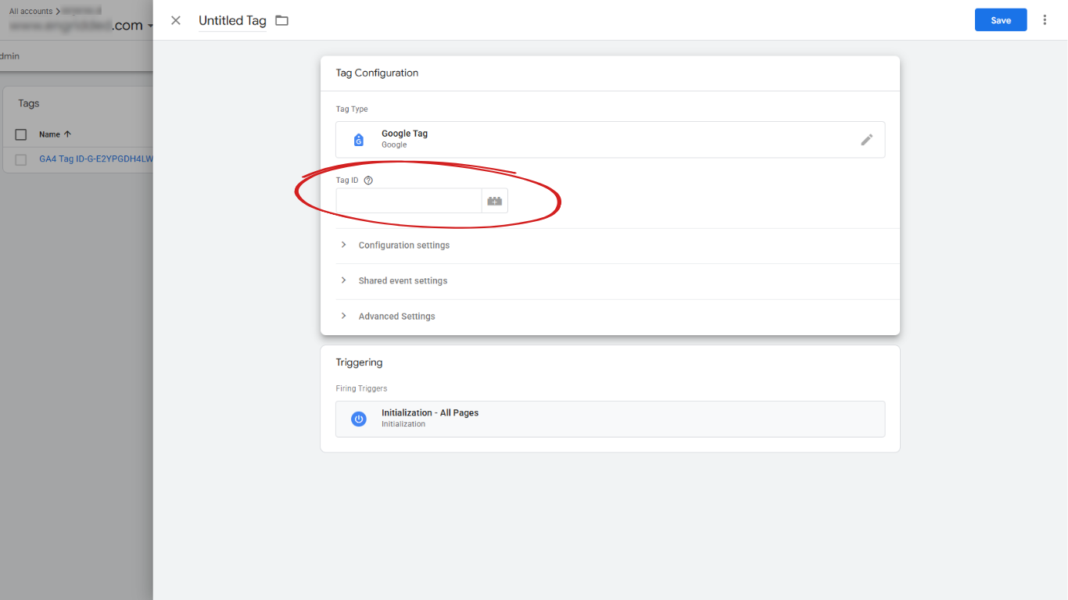The width and height of the screenshot is (1068, 600).
Task: Open the folder icon beside Untitled Tag
Action: (281, 21)
